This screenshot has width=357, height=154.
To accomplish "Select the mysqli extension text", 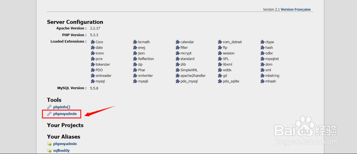I will pyautogui.click(x=143, y=81).
